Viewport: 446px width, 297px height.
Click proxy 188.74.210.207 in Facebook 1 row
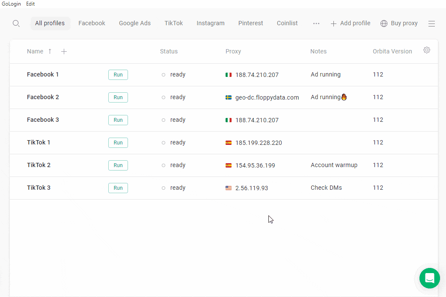[x=257, y=75]
